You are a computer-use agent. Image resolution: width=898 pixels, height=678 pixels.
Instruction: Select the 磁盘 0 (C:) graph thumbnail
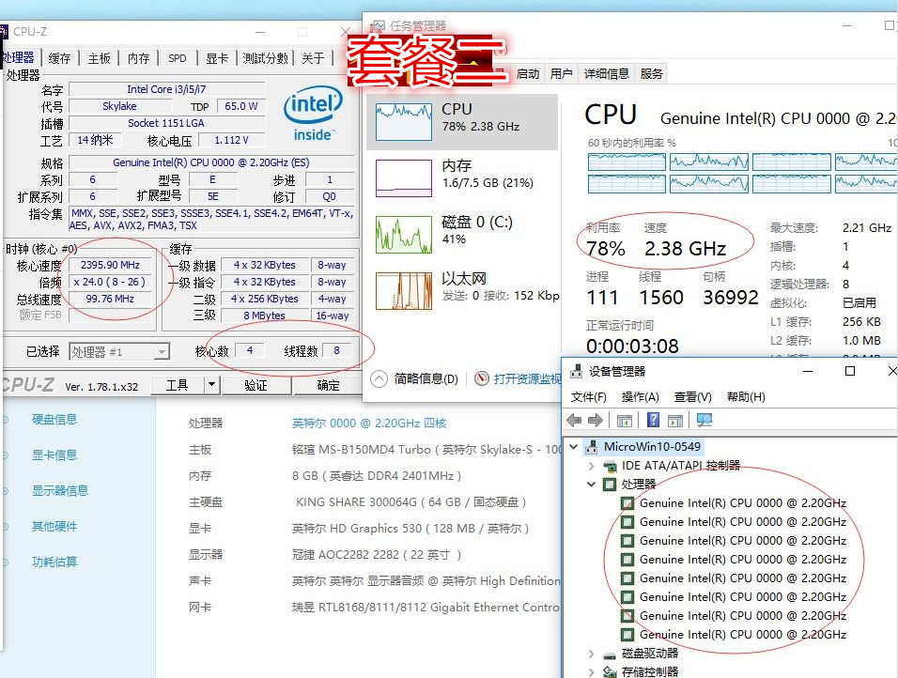[x=404, y=234]
